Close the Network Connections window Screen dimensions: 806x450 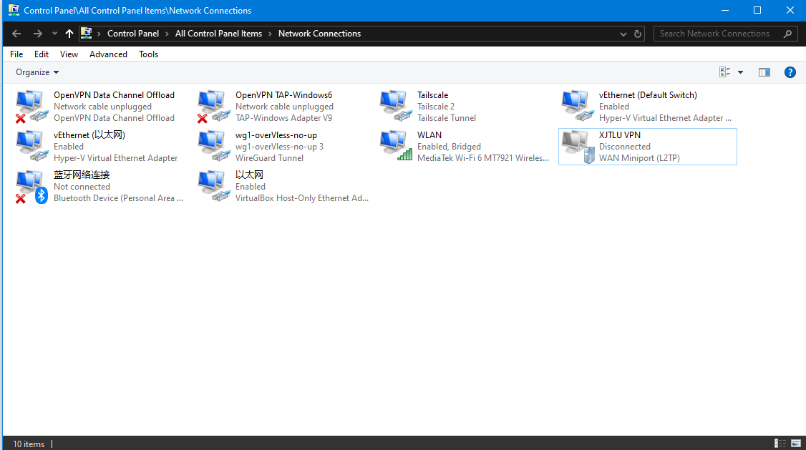tap(790, 10)
